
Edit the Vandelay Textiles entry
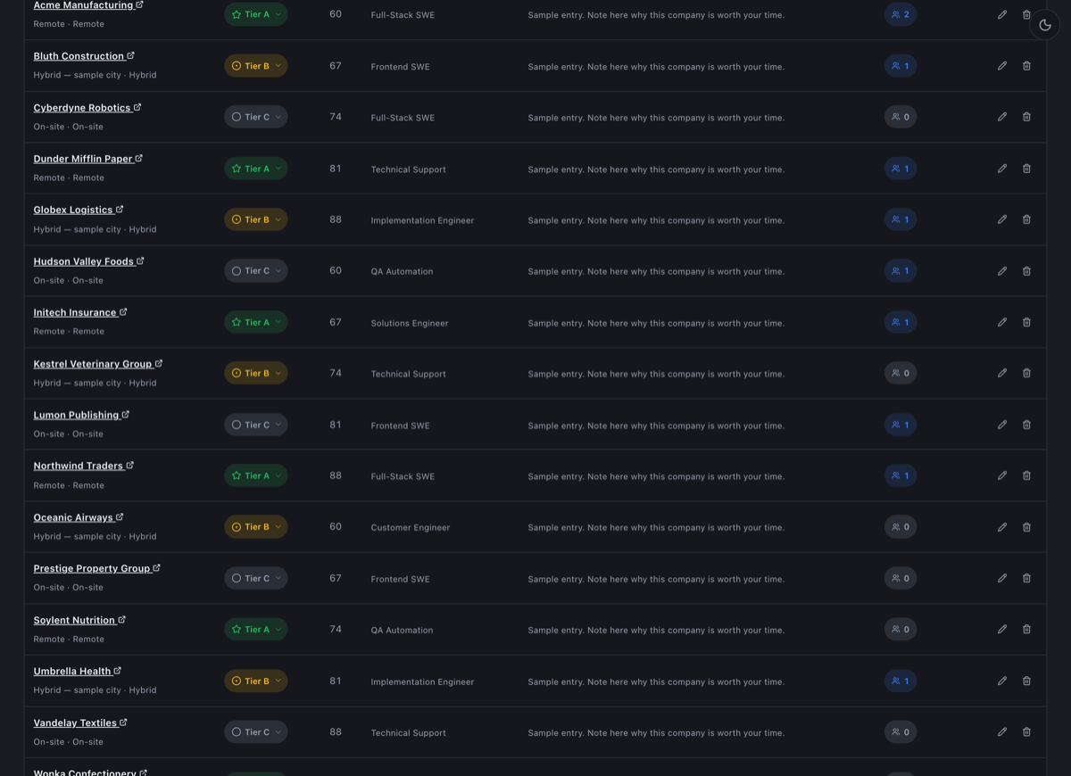[x=1002, y=731]
